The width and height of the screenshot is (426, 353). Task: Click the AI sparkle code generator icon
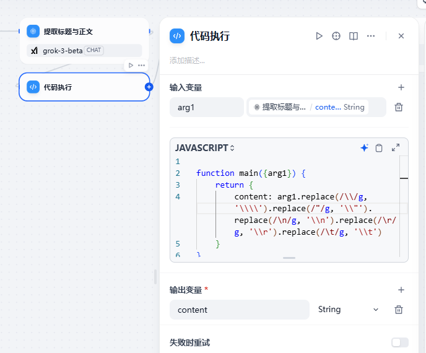click(x=364, y=148)
